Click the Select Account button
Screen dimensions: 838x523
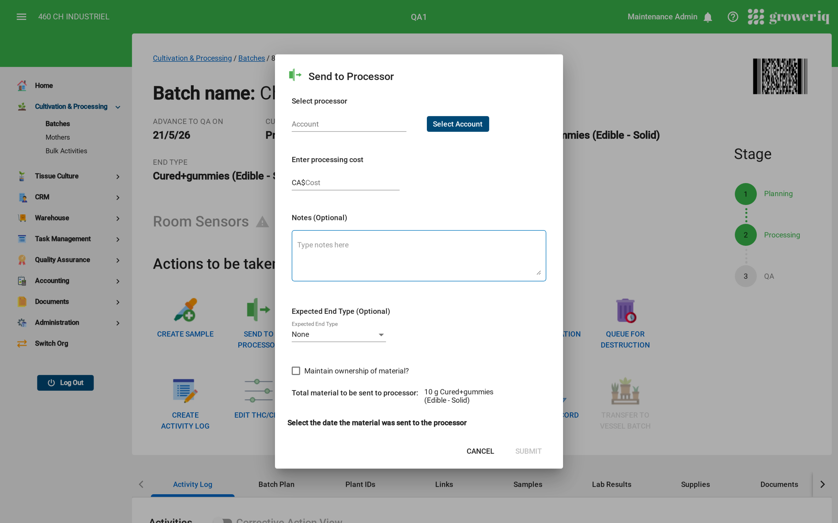click(x=457, y=124)
